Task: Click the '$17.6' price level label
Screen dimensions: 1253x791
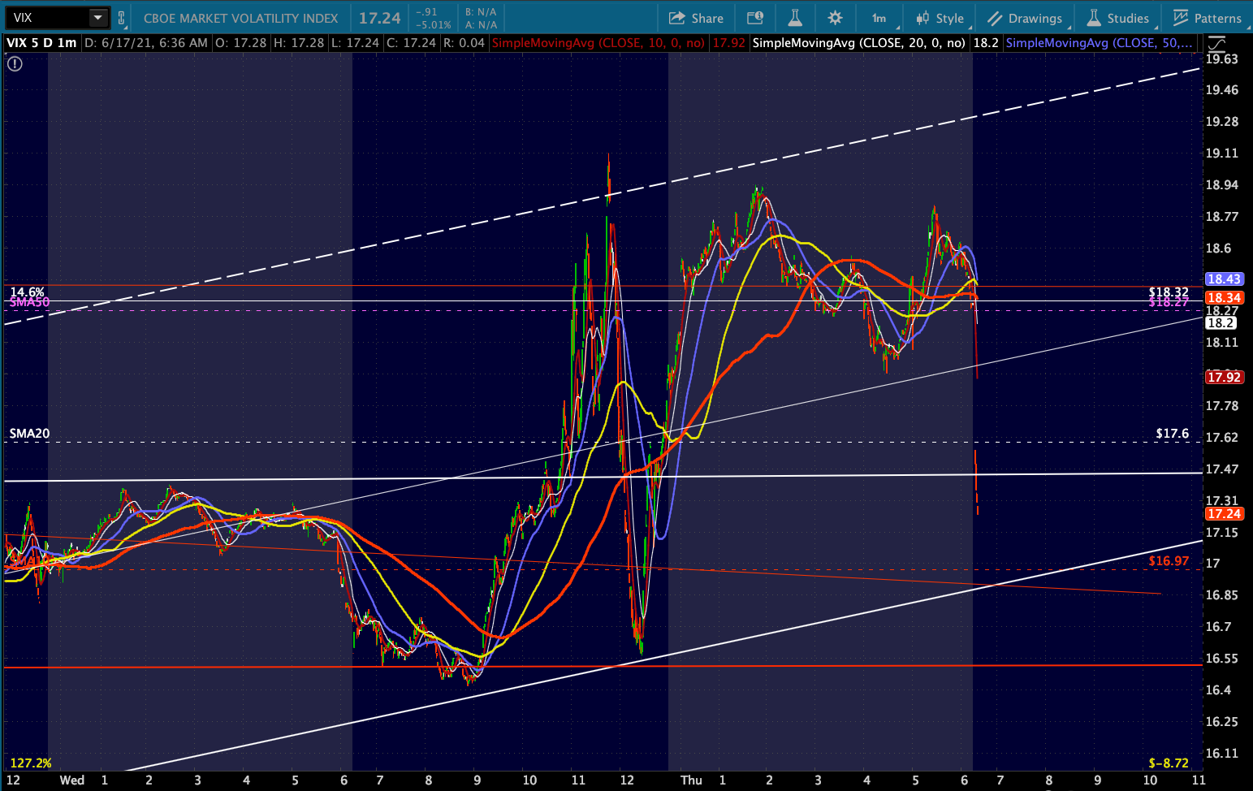Action: (x=1173, y=434)
